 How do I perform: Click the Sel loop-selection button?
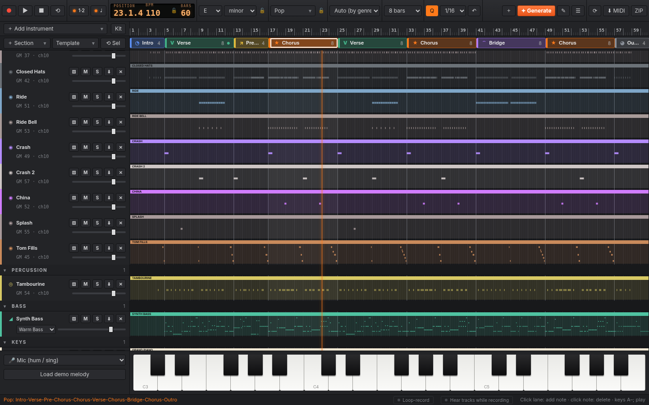pos(113,43)
